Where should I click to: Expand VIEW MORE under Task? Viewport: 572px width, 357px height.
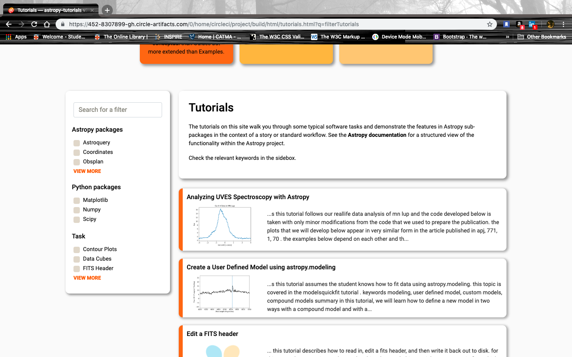[87, 278]
